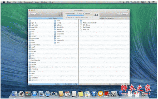Launch Launchpad rocket icon in Dock
The width and height of the screenshot is (158, 99).
(21, 94)
